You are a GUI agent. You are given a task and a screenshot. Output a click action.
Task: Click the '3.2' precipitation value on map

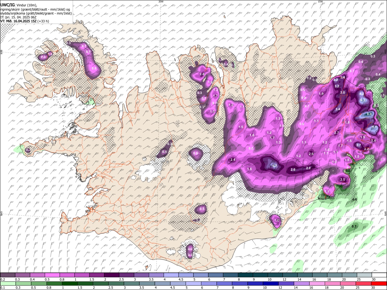point(337,86)
